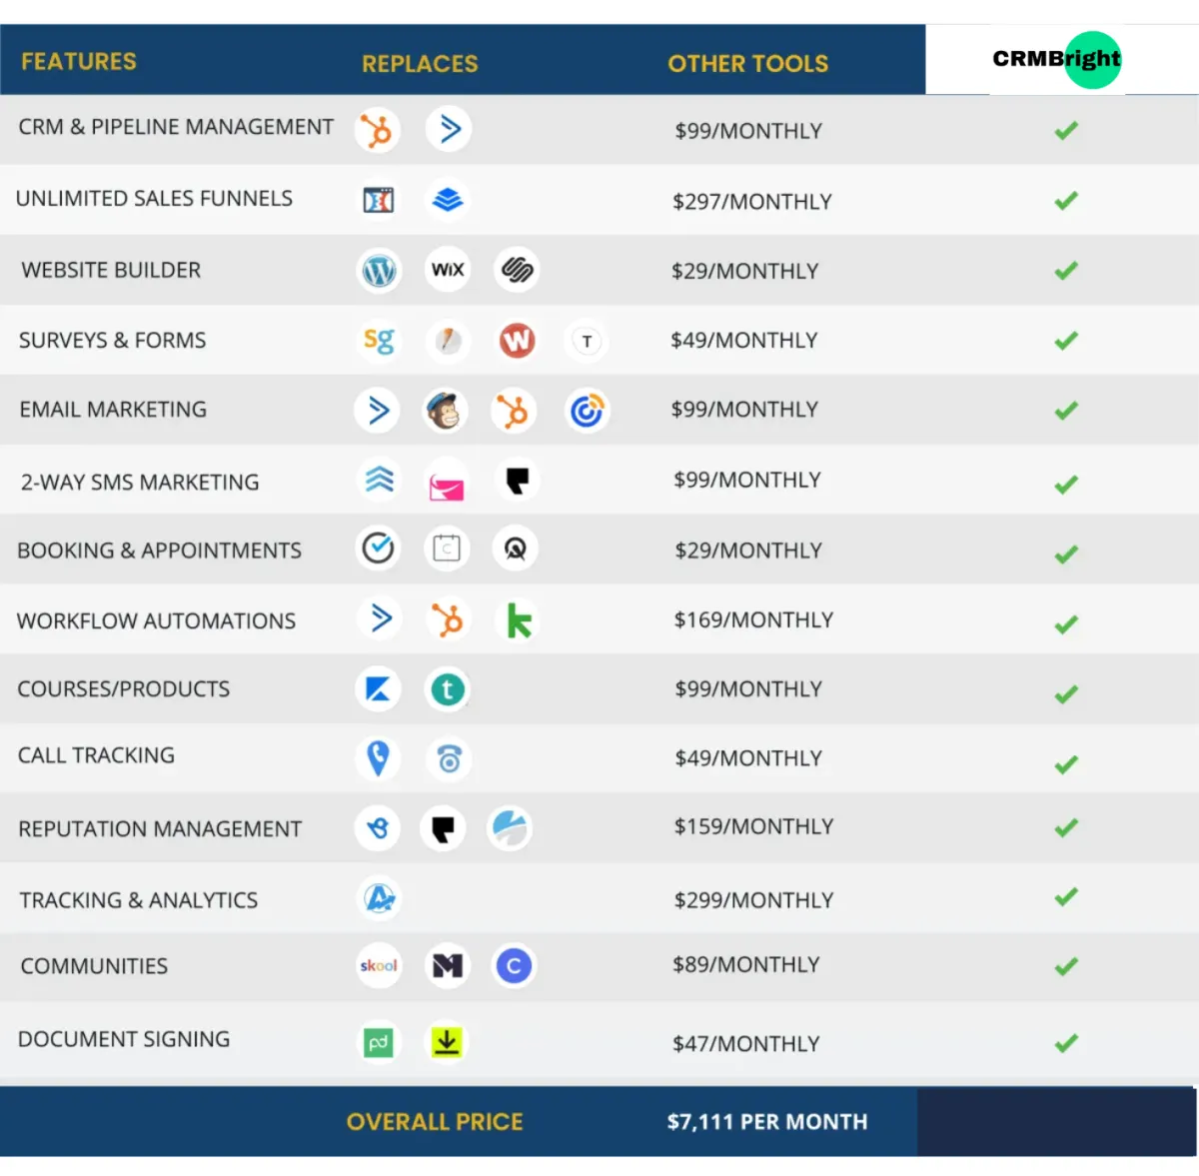Click the HubSpot icon in CRM & Pipeline row
The image size is (1199, 1176).
[x=378, y=131]
